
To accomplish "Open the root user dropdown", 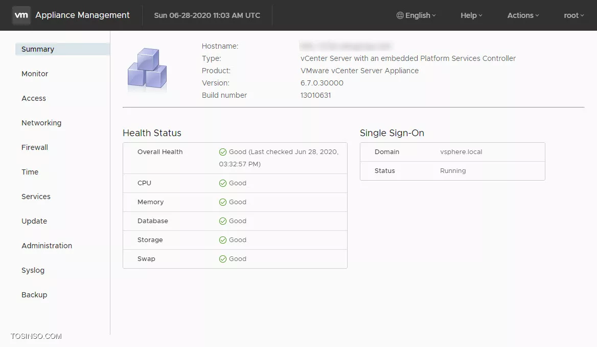I will 574,15.
